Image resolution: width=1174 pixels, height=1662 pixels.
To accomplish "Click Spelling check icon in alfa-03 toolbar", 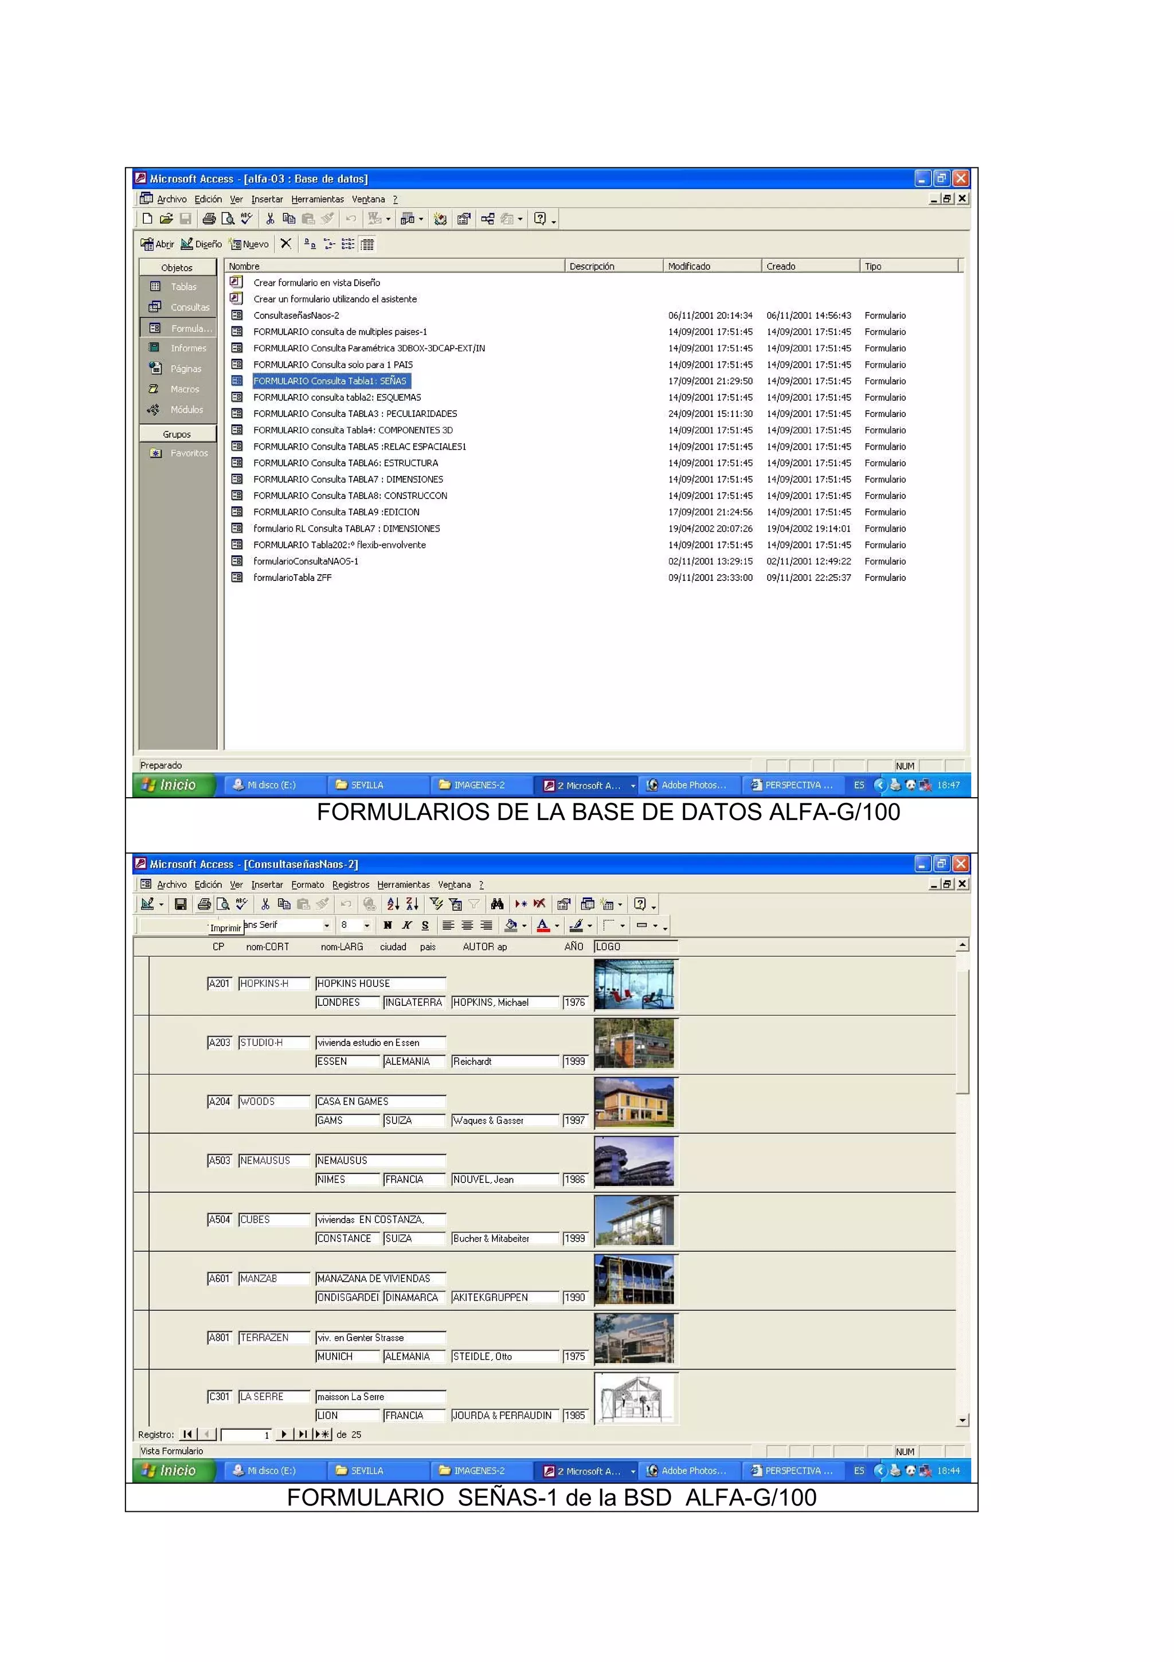I will tap(246, 219).
